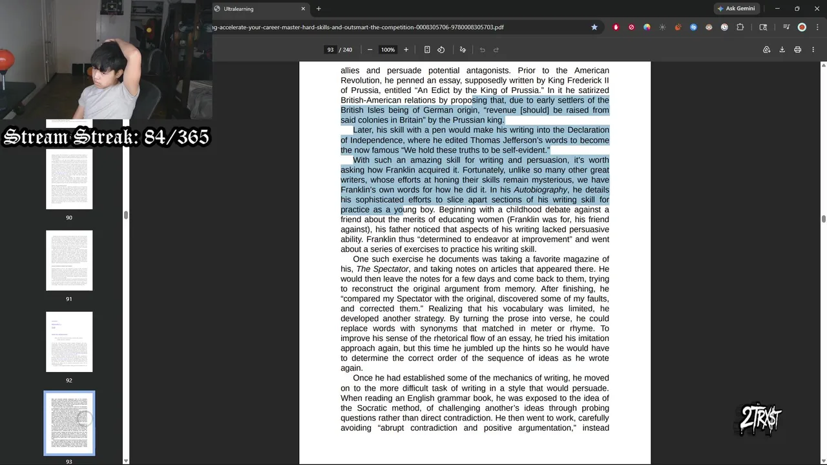Screen dimensions: 827x465
Task: Edit the page number field showing 93
Action: (330, 50)
